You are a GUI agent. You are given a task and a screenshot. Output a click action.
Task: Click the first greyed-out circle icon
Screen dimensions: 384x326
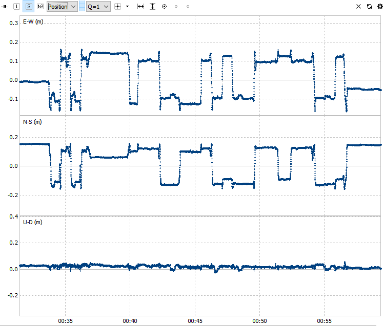pyautogui.click(x=176, y=7)
